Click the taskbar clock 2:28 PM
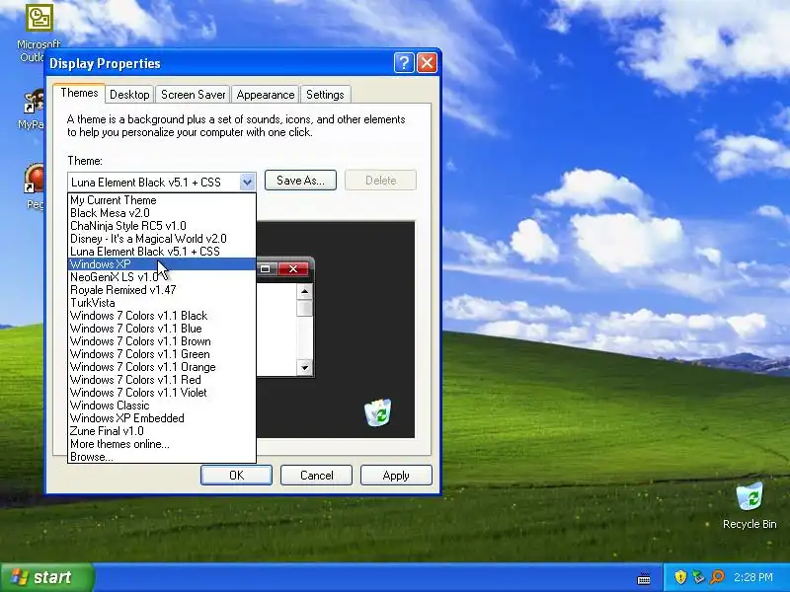The image size is (790, 592). (753, 577)
